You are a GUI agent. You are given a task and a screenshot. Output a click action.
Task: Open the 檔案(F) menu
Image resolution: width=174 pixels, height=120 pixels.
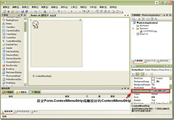[x=6, y=7]
